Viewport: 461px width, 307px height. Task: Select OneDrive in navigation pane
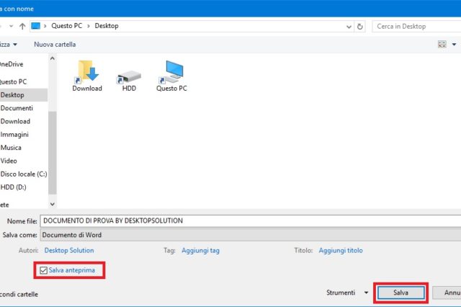click(x=12, y=64)
